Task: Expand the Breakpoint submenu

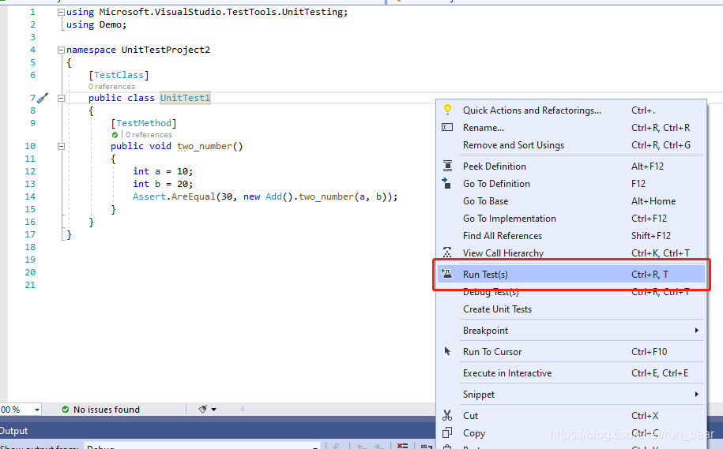Action: click(696, 330)
